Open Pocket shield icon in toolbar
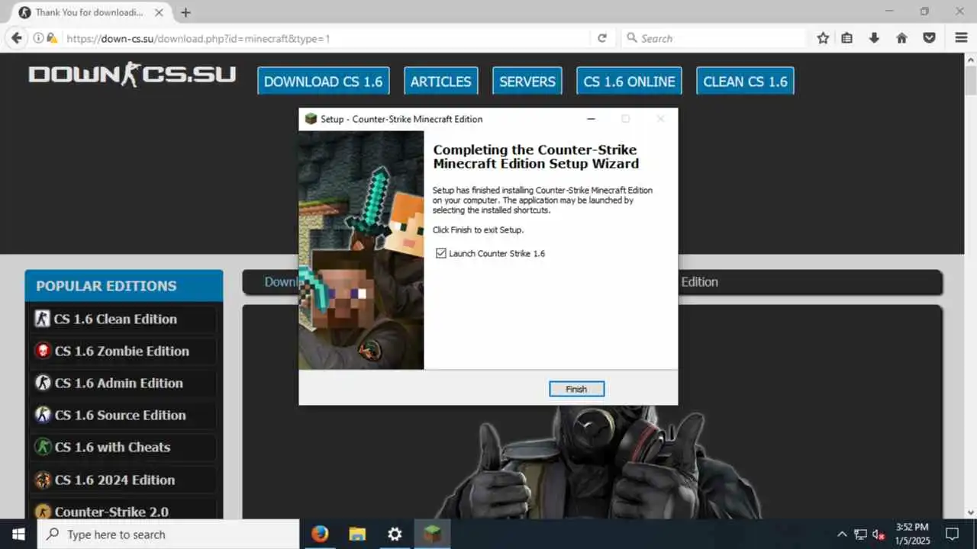 [x=929, y=38]
